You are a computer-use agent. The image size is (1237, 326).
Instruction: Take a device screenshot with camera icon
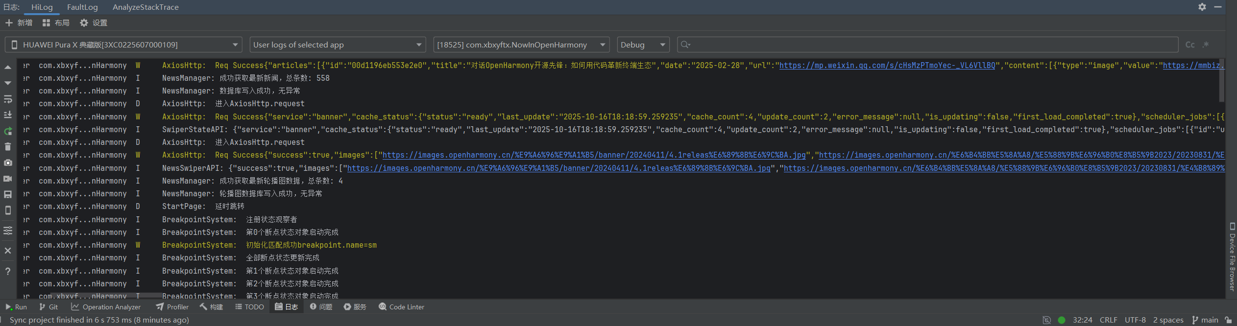(x=8, y=163)
